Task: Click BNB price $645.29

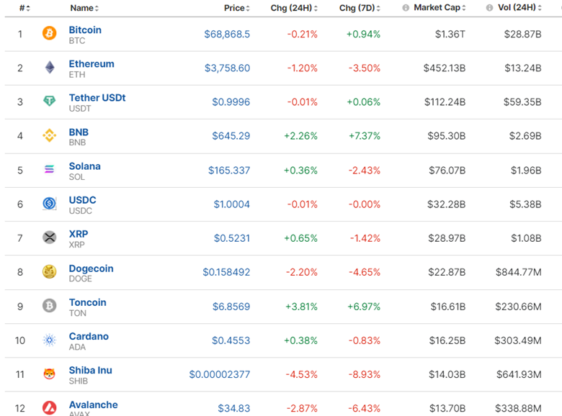Action: tap(231, 136)
